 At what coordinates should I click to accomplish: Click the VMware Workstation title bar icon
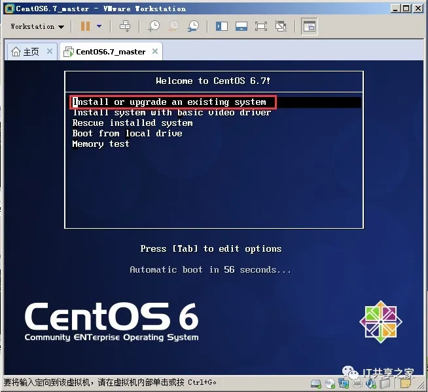[x=9, y=9]
